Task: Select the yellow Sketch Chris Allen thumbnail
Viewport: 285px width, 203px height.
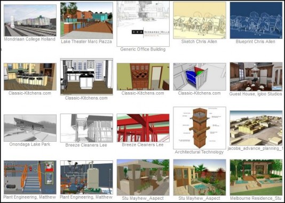Action: [200, 20]
